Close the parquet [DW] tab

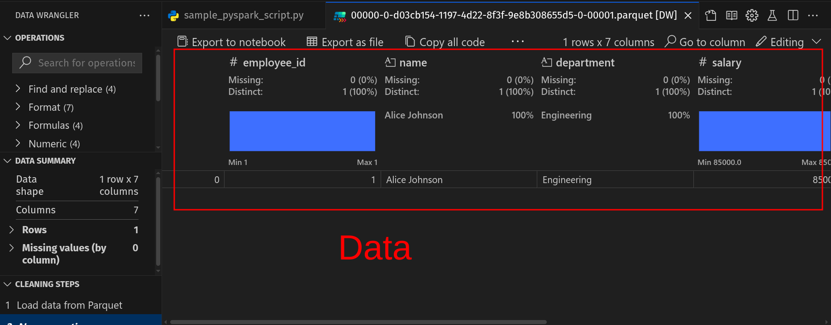click(x=688, y=15)
